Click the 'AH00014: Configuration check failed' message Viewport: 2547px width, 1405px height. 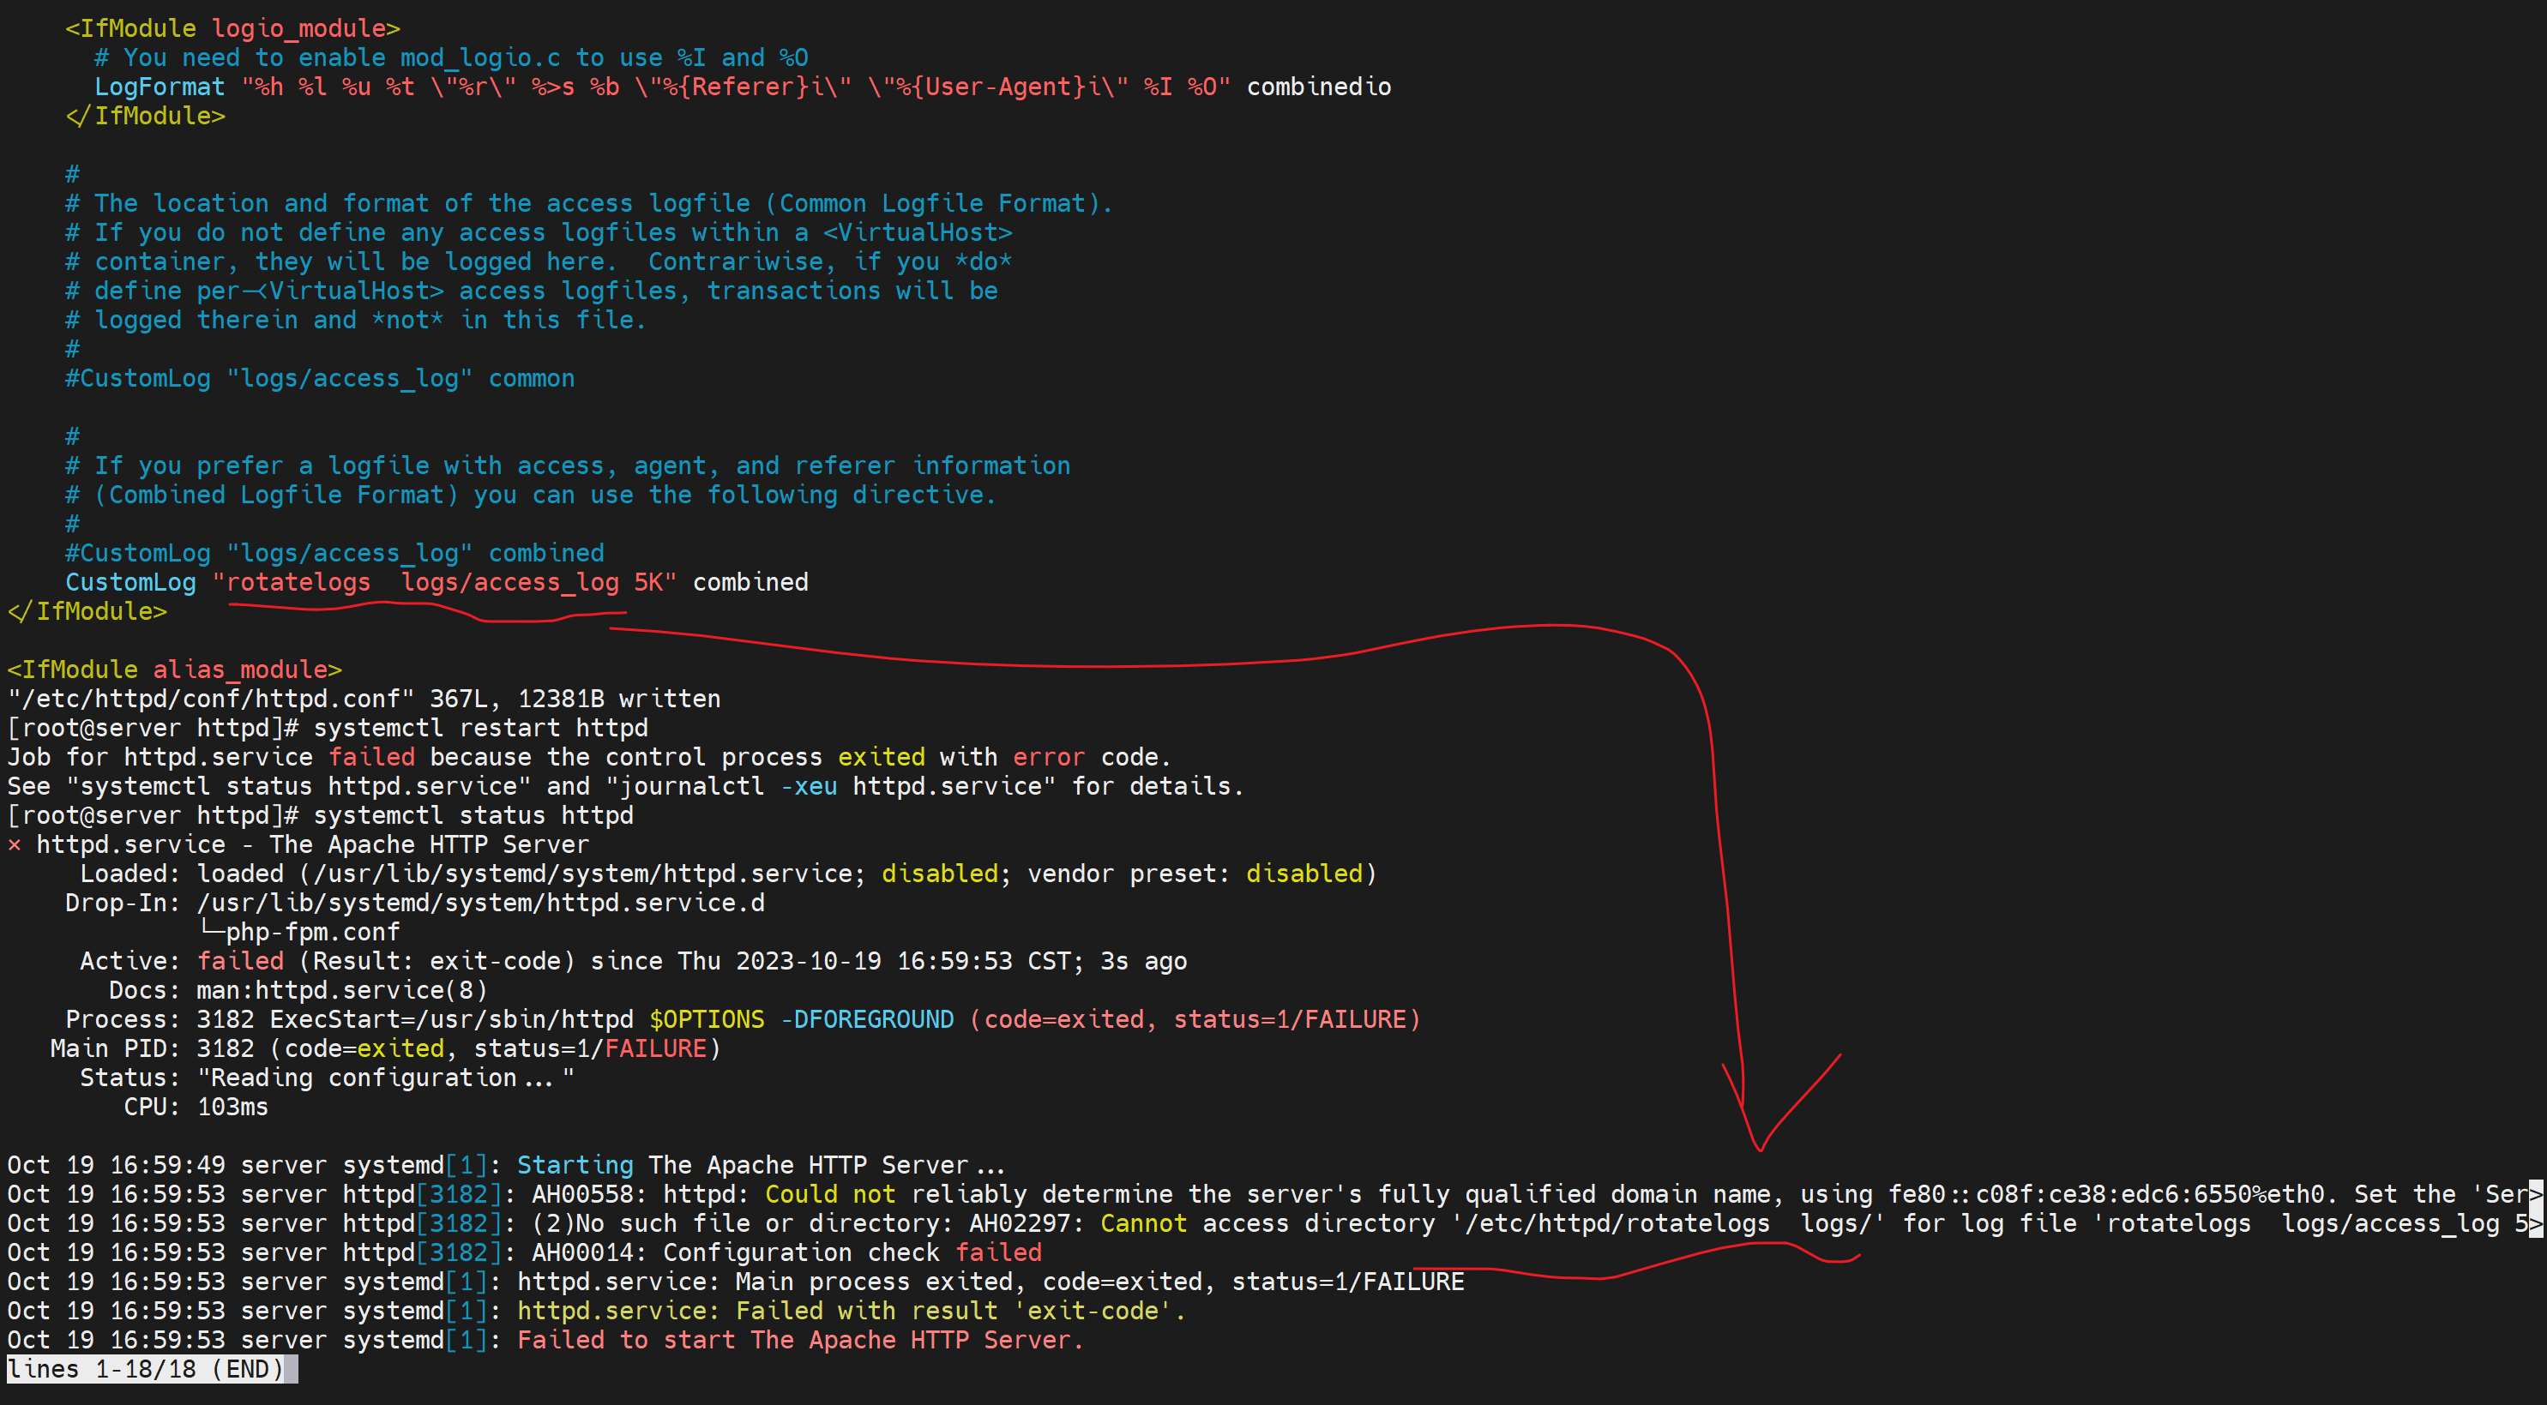click(x=786, y=1252)
